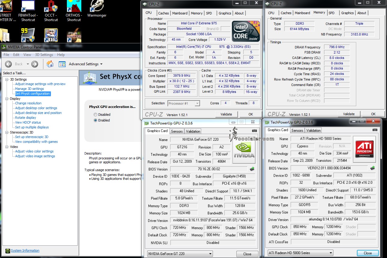Open the ATI Radeon HD 5800 Series dropdown
The width and height of the screenshot is (387, 258).
point(300,253)
